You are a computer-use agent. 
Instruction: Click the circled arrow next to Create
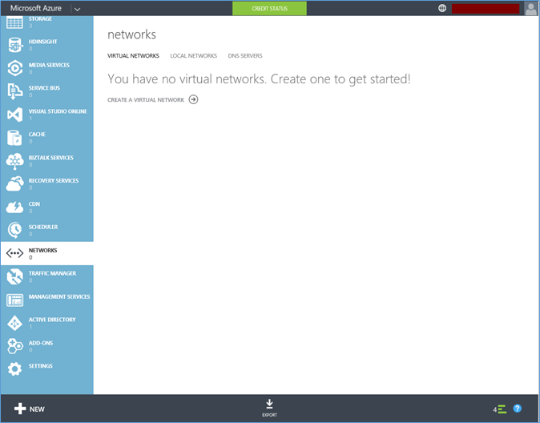pyautogui.click(x=194, y=99)
